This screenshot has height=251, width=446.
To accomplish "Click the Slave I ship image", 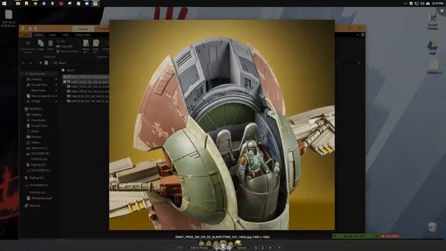I will point(222,125).
